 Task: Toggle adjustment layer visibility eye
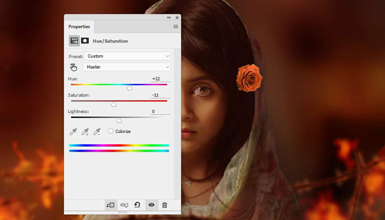pos(151,205)
